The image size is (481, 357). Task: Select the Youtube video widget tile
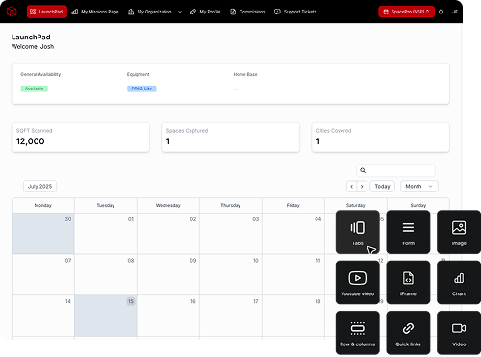[x=358, y=282]
